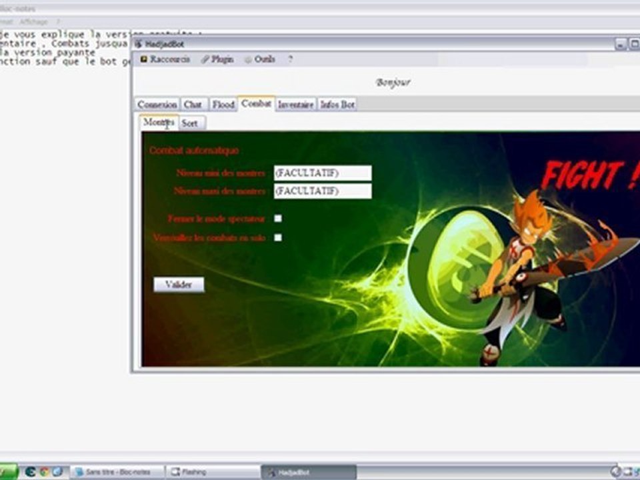
Task: Minimize the HadjadBot window
Action: [x=621, y=44]
